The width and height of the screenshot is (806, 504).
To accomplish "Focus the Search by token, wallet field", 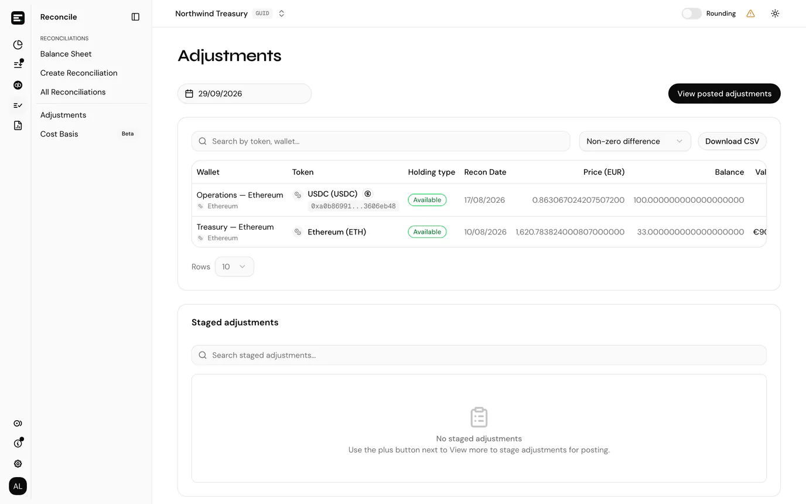I will coord(381,141).
